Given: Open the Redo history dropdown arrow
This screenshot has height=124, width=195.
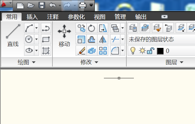Looking at the screenshot, I should coord(75,6).
